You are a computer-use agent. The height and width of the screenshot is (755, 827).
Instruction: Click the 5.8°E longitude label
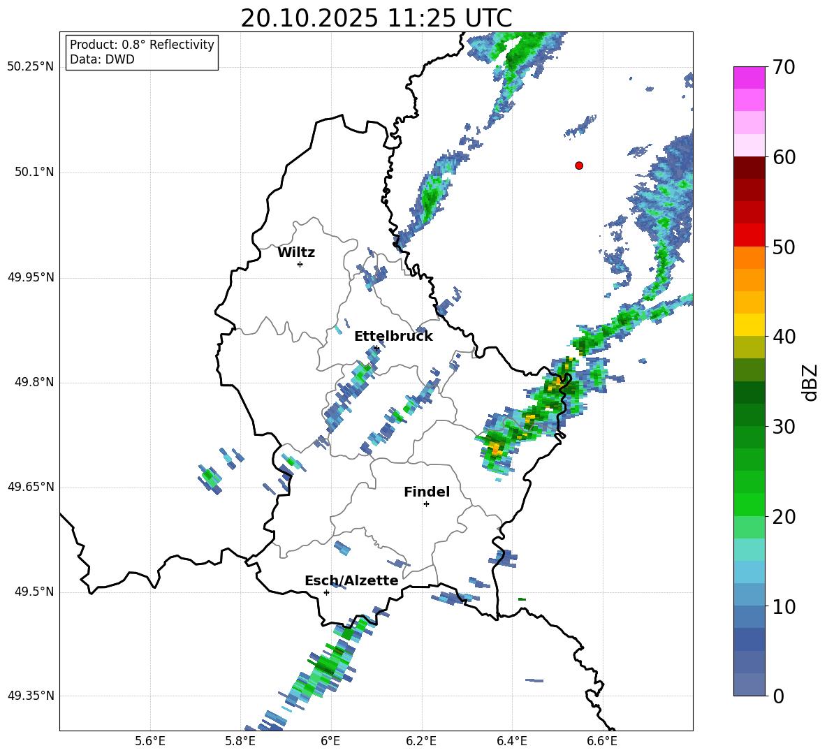240,741
